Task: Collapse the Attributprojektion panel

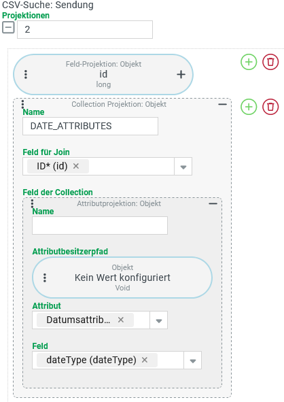Action: tap(213, 203)
